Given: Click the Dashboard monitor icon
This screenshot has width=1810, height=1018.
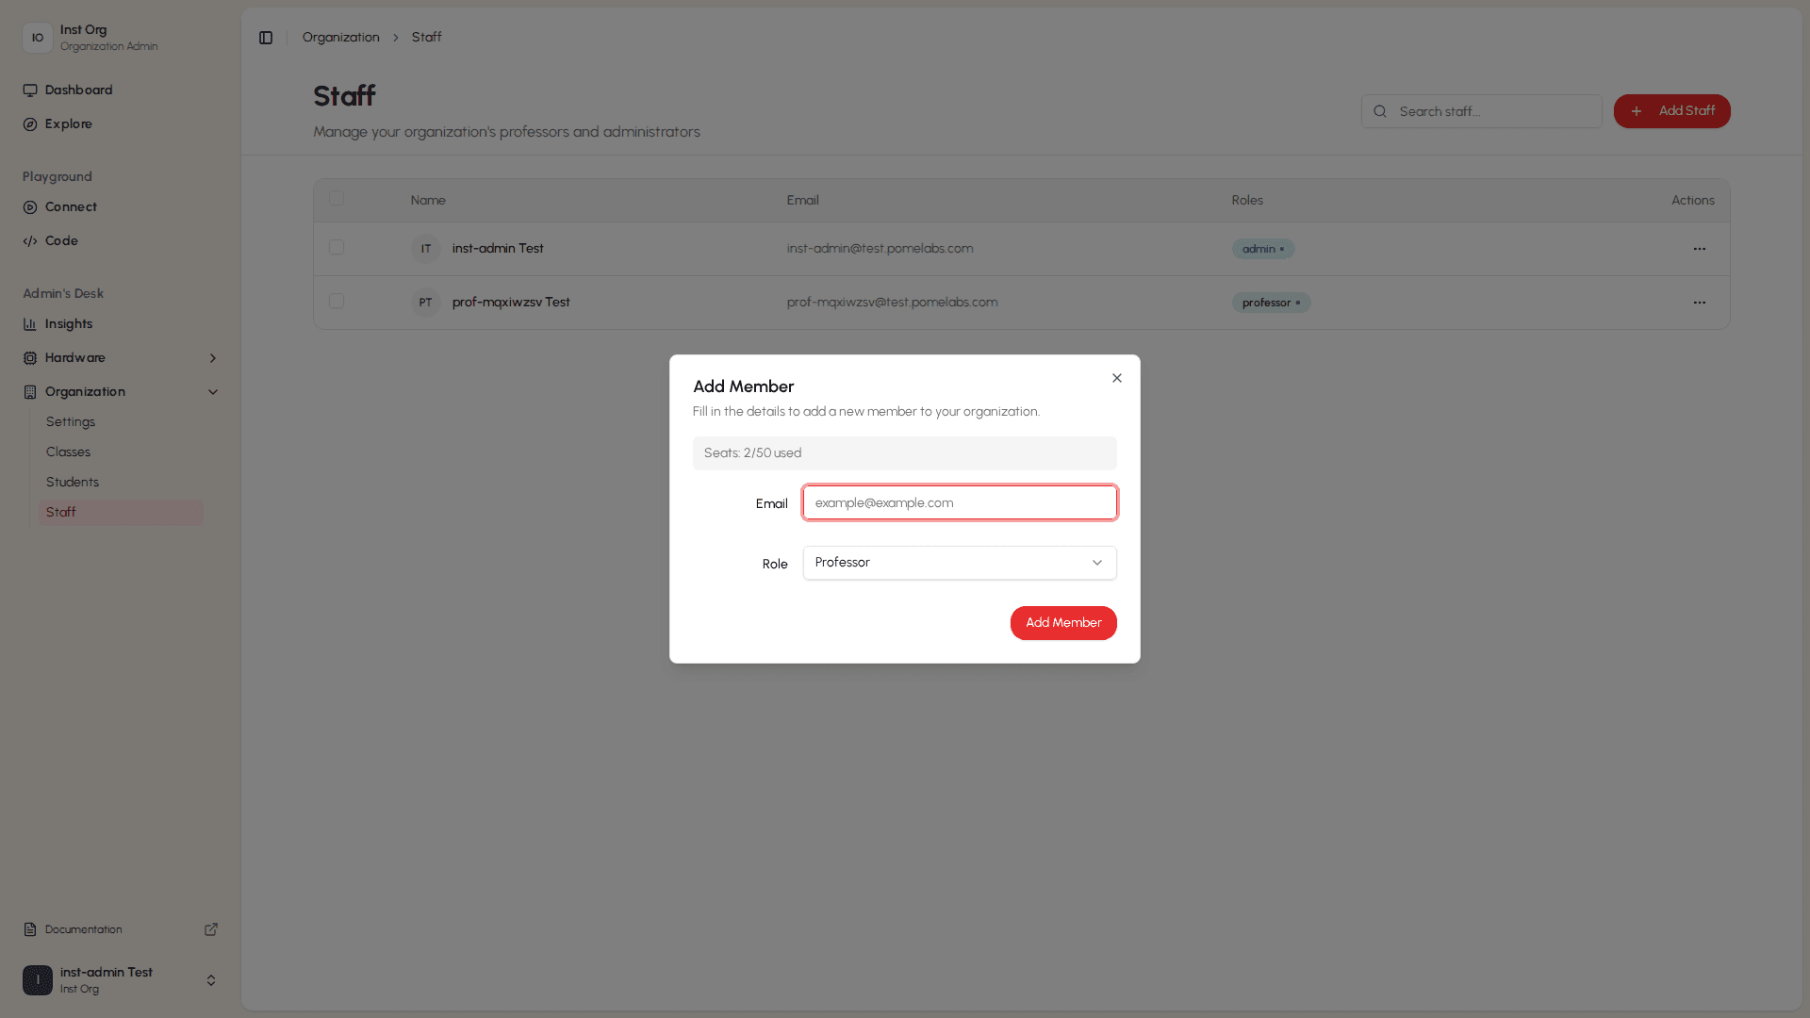Looking at the screenshot, I should (30, 90).
